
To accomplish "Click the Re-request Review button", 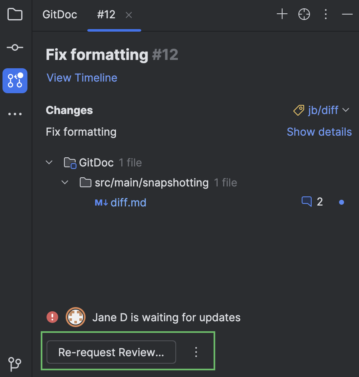I will coord(111,352).
